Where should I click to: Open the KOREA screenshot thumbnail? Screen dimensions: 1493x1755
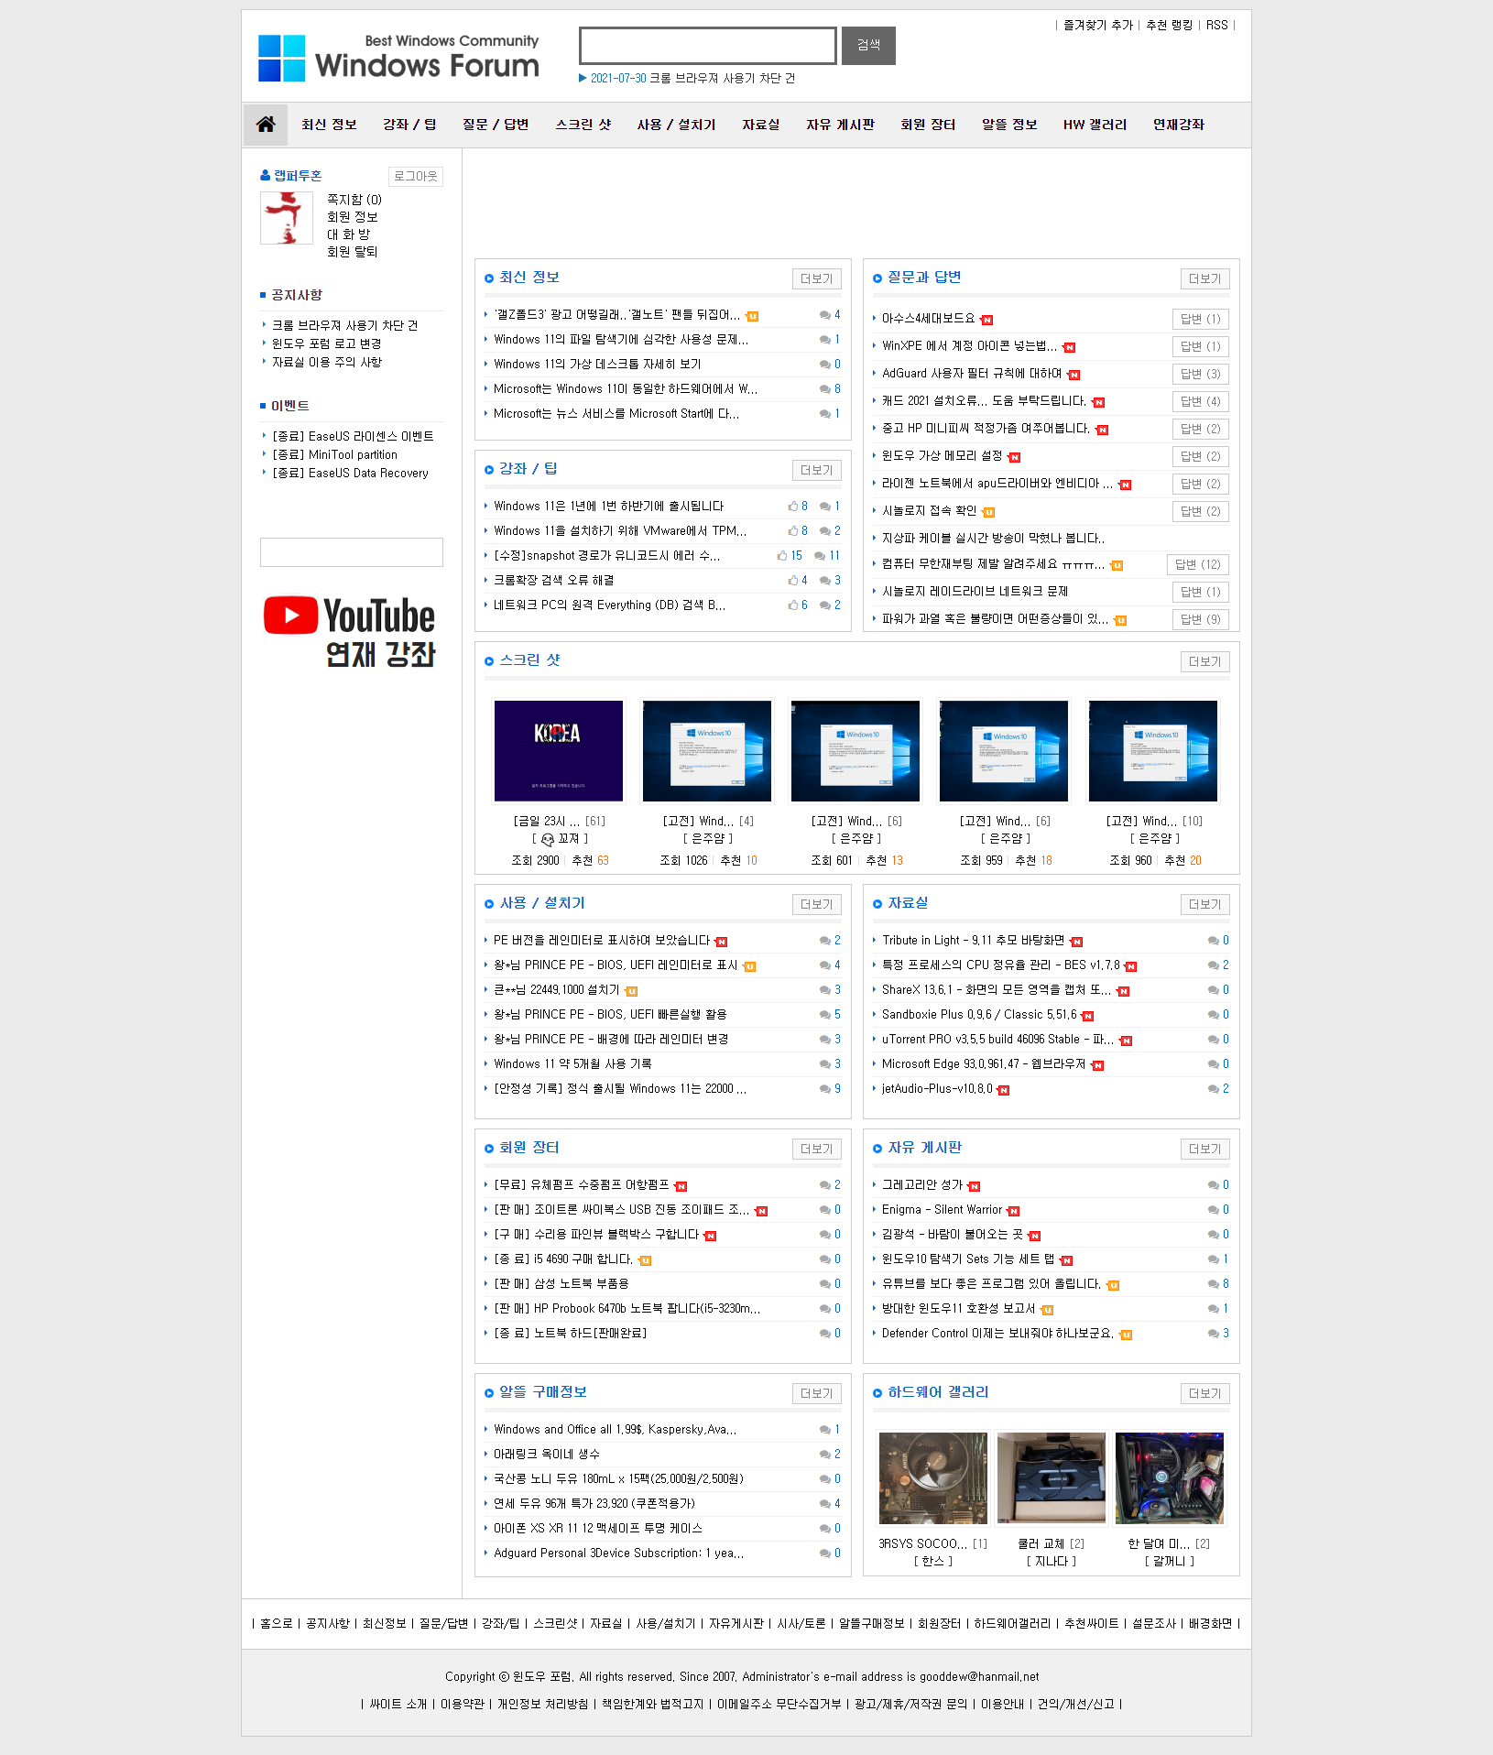559,751
